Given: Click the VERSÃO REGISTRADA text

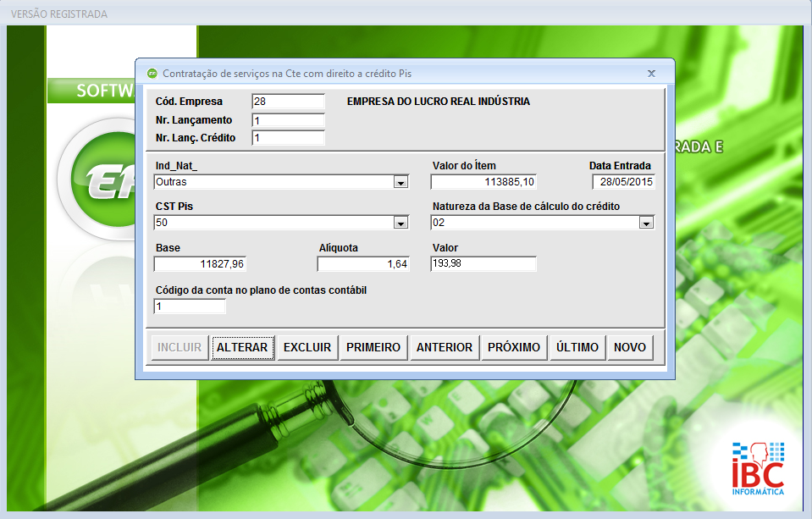Looking at the screenshot, I should click(59, 14).
